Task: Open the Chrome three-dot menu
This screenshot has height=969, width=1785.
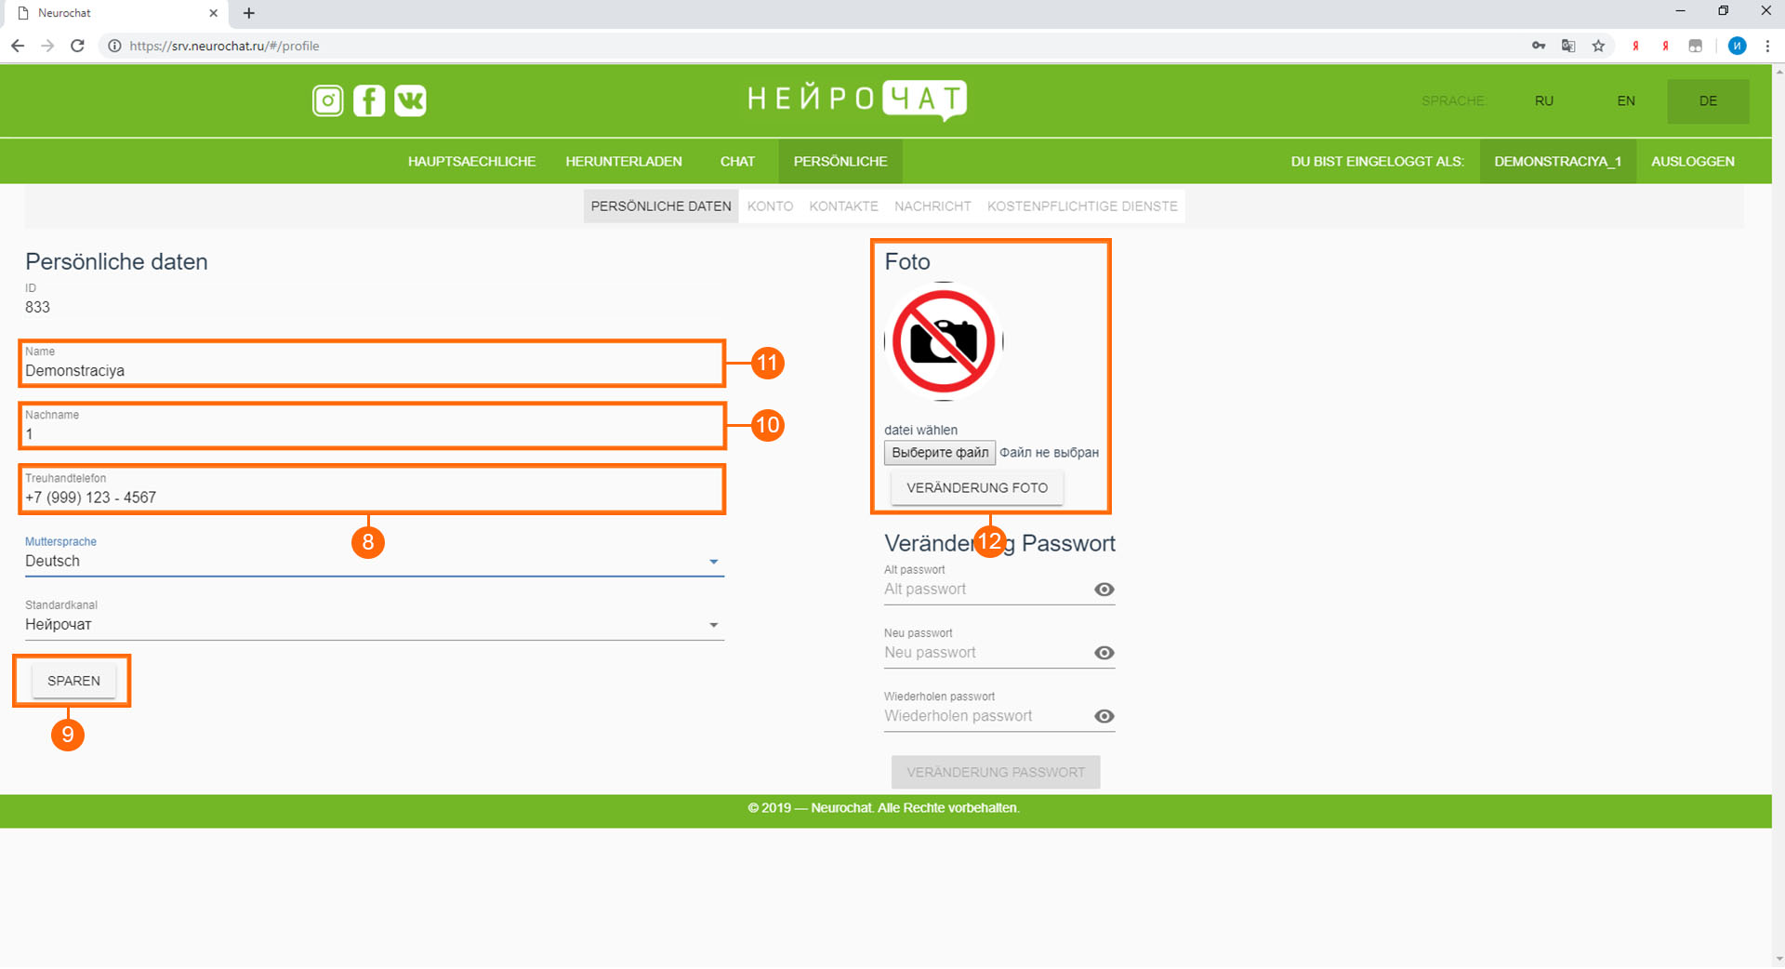Action: coord(1767,46)
